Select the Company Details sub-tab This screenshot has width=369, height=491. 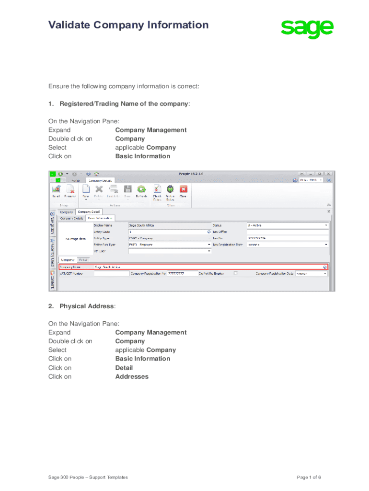[x=71, y=218]
